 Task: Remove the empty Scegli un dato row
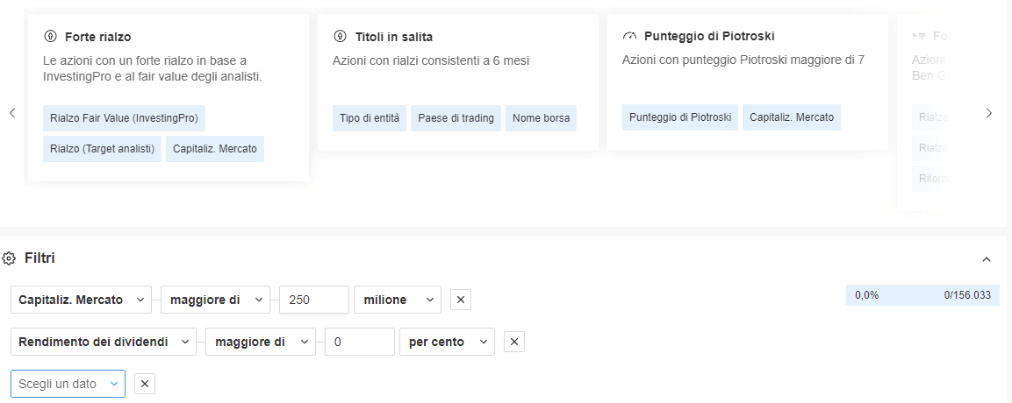[146, 384]
